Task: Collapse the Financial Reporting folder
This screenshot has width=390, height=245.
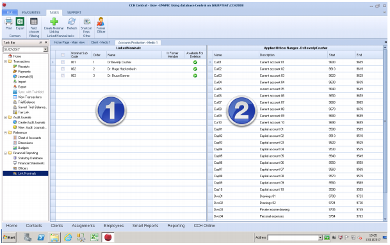Action: point(6,153)
